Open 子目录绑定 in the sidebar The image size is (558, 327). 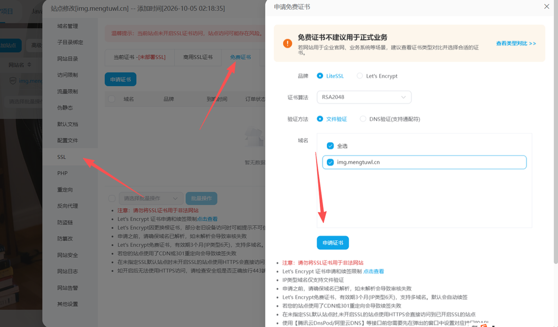tap(70, 42)
